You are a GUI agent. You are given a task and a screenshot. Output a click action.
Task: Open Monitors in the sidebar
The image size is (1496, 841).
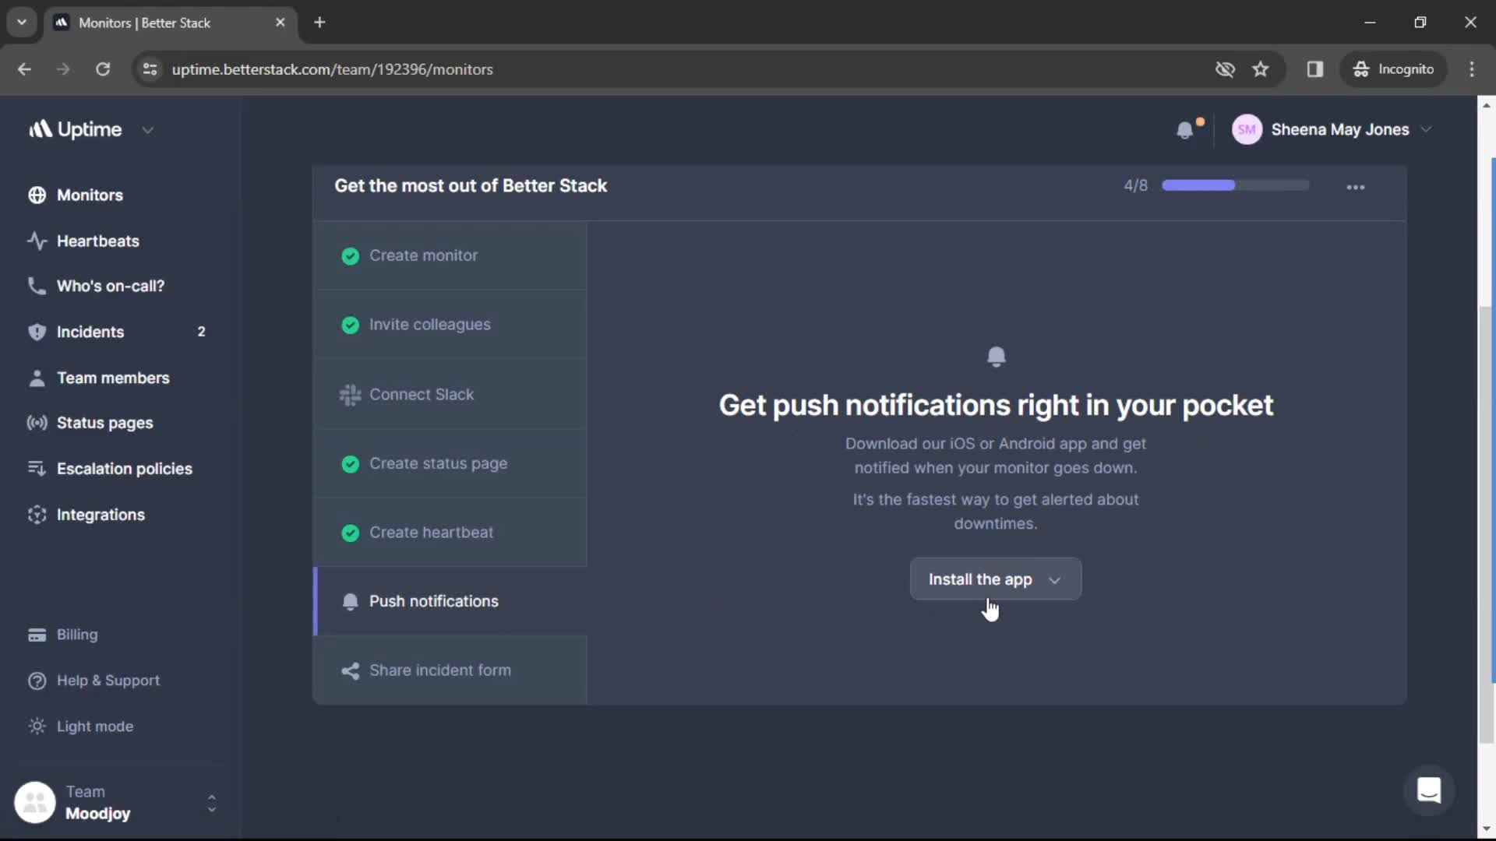coord(90,195)
